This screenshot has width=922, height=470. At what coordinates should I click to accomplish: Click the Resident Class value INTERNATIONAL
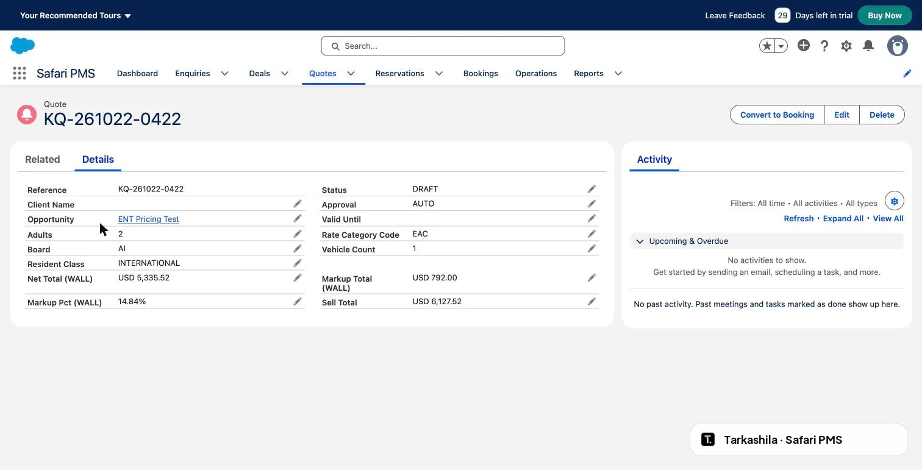pos(149,263)
